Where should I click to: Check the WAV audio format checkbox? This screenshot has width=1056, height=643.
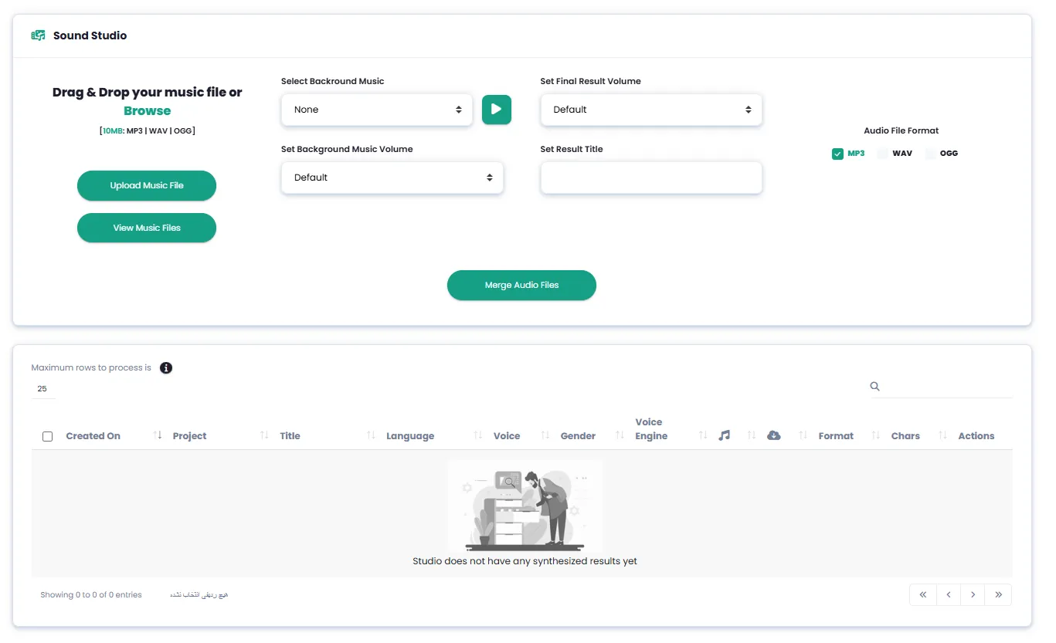click(883, 154)
